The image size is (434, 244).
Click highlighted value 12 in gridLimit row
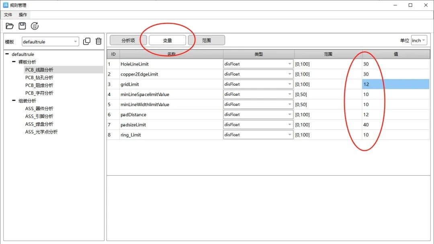coord(396,84)
